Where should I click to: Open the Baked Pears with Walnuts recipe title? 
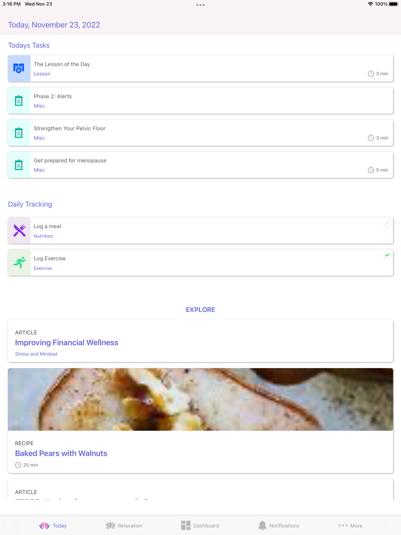61,453
